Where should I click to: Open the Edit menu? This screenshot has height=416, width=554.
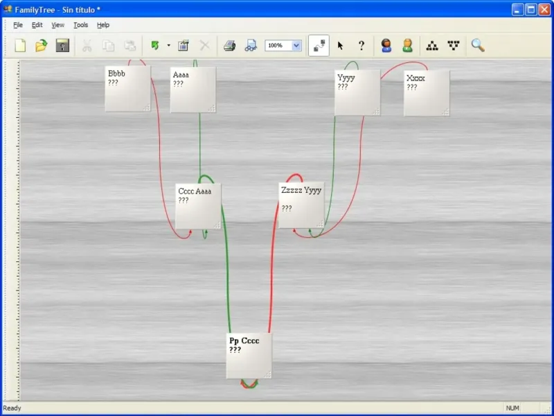click(x=37, y=25)
